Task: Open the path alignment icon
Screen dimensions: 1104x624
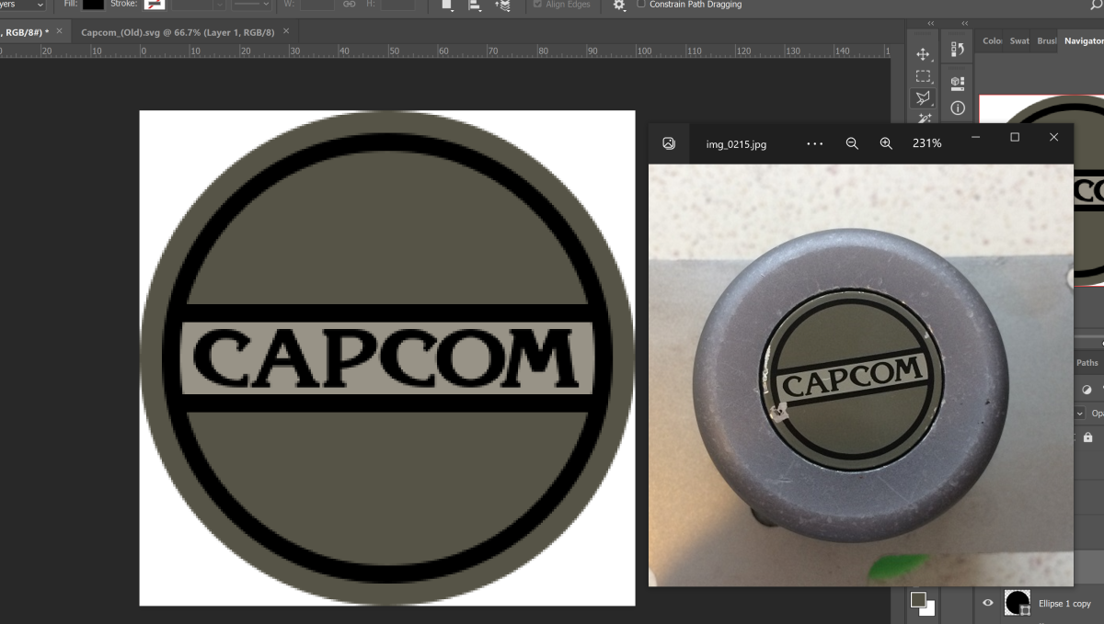Action: coord(475,5)
